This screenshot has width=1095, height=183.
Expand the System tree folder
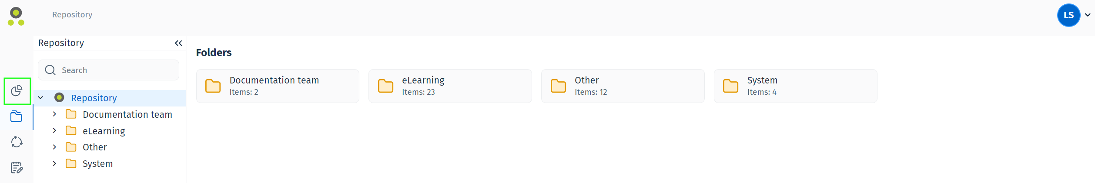click(54, 164)
